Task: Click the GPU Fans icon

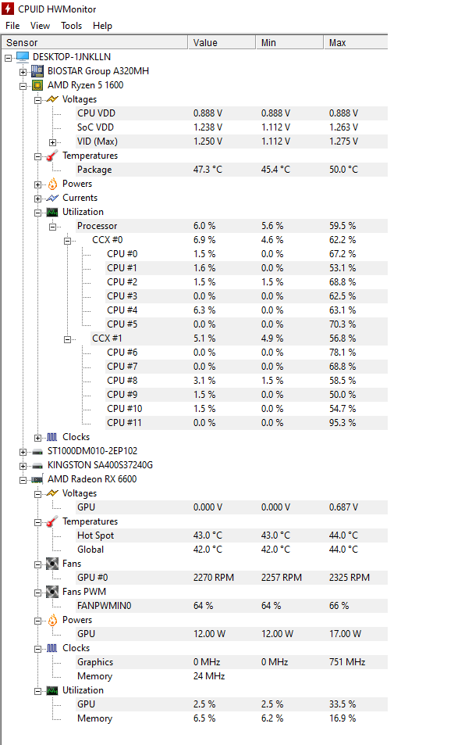Action: [52, 564]
